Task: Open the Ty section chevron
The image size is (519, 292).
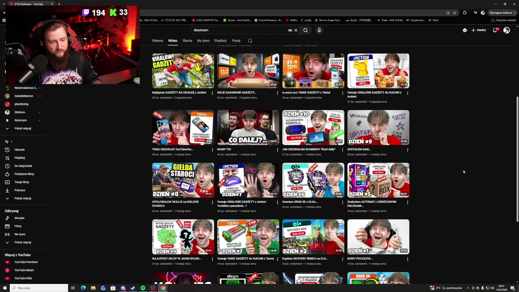Action: tap(11, 142)
